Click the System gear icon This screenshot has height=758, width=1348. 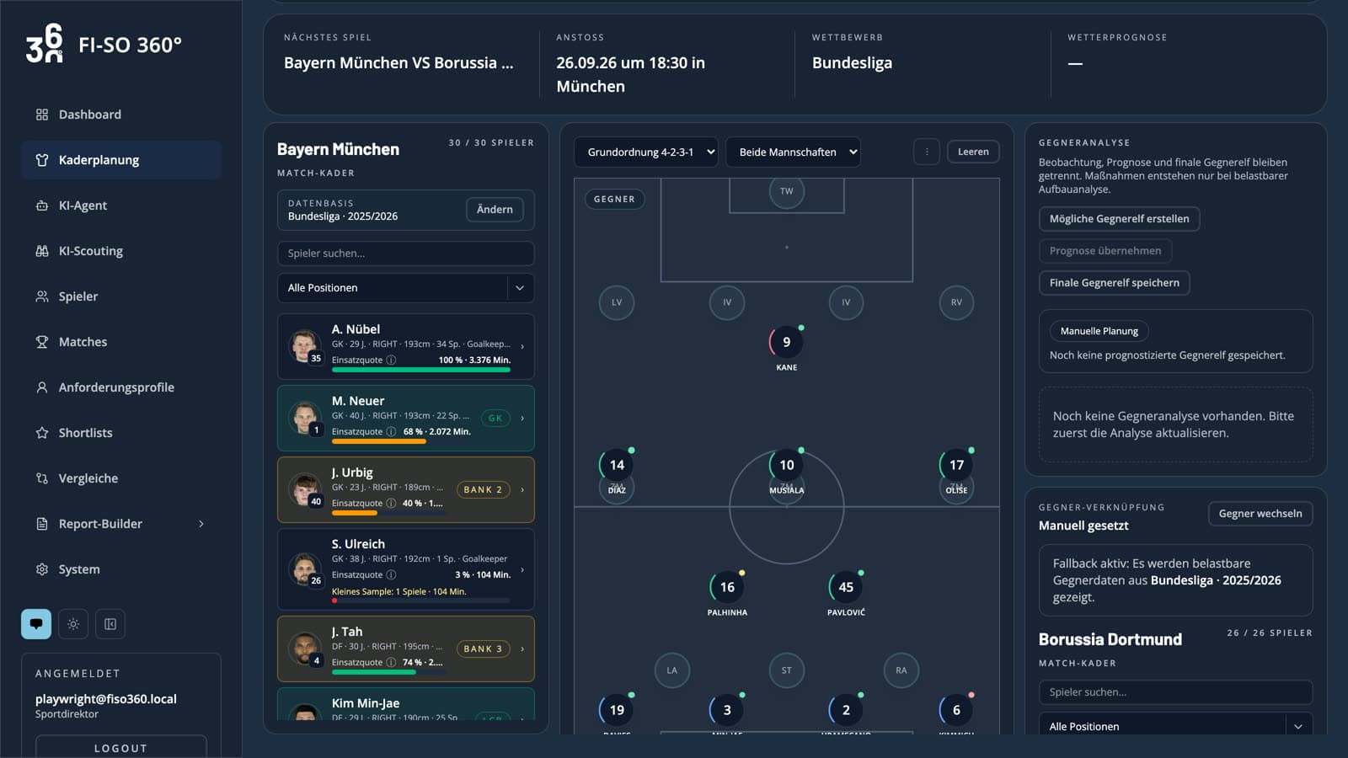pos(42,569)
